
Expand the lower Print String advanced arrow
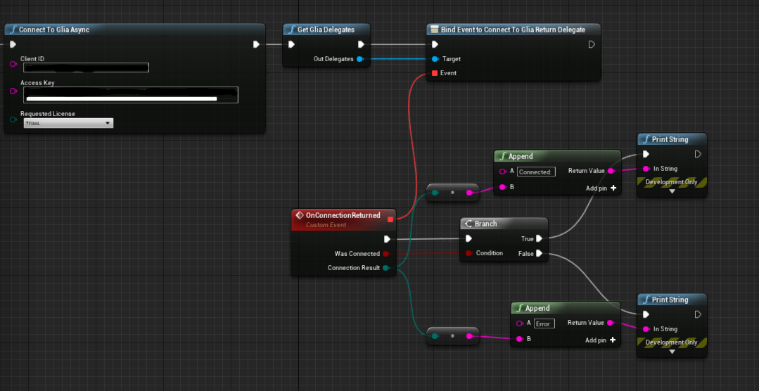tap(672, 352)
